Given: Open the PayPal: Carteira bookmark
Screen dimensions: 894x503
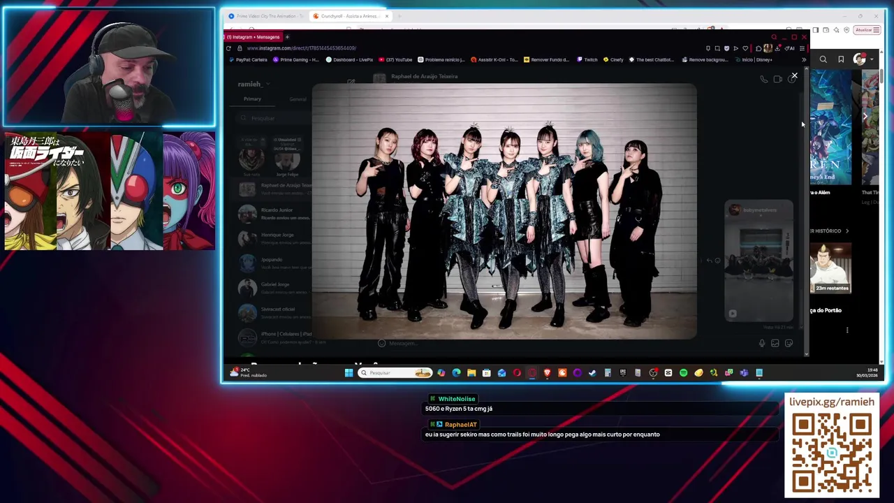Looking at the screenshot, I should click(x=248, y=60).
